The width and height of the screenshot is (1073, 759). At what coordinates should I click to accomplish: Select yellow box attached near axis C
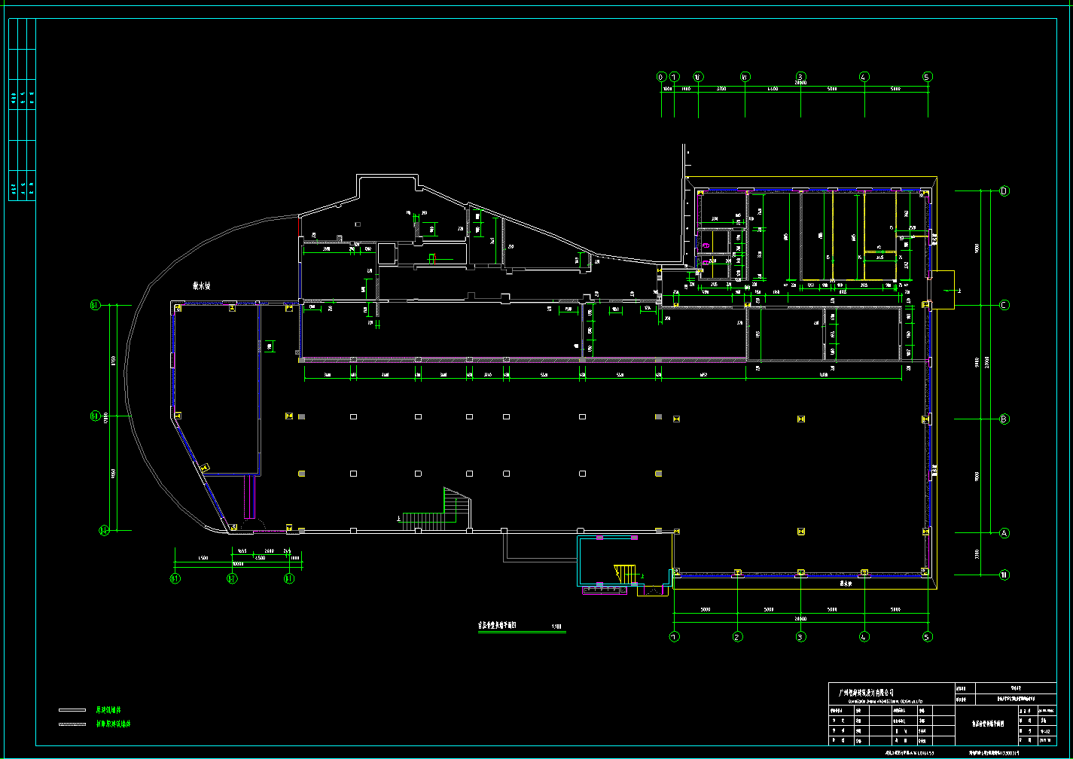click(x=943, y=289)
